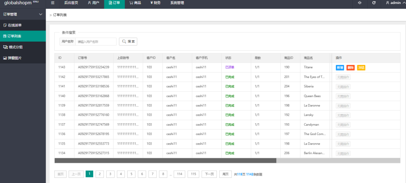Open the 财务 finance section with yen icon
The image size is (406, 183).
tap(155, 3)
